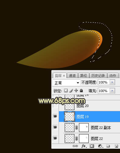Open the 路径 (Paths) tab
The width and height of the screenshot is (120, 153).
[84, 76]
